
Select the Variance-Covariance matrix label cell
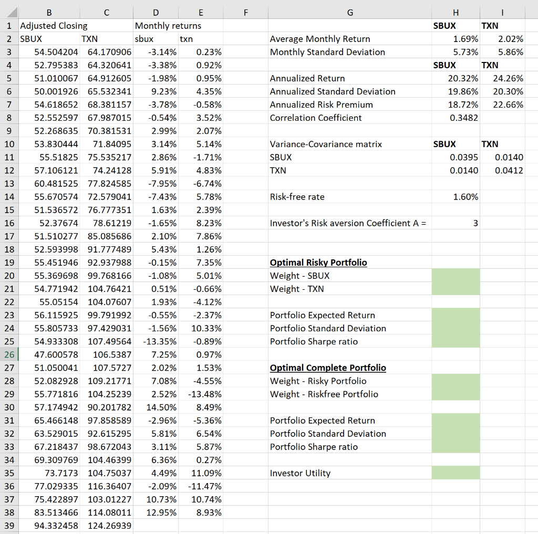pyautogui.click(x=350, y=144)
